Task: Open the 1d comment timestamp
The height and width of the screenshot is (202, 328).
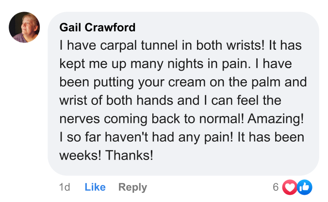Action: pyautogui.click(x=65, y=187)
